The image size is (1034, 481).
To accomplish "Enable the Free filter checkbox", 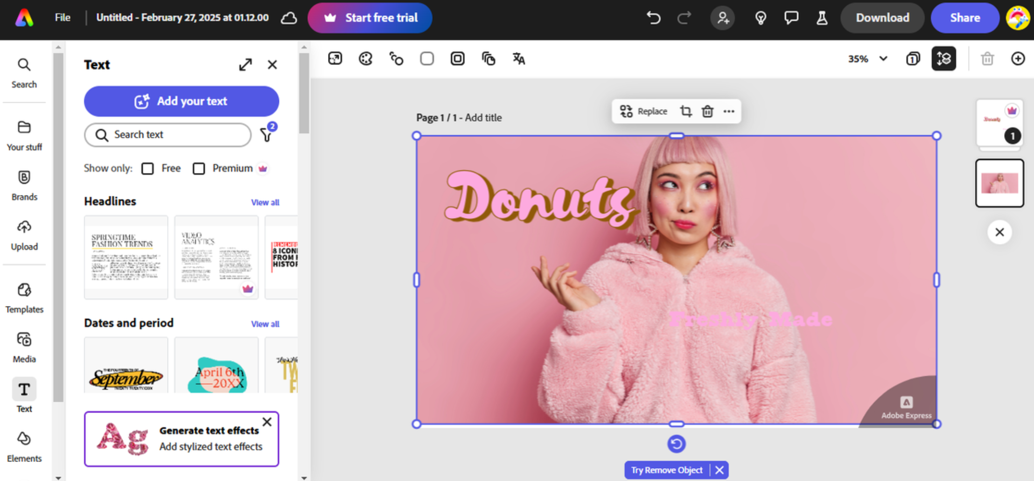I will coord(147,168).
